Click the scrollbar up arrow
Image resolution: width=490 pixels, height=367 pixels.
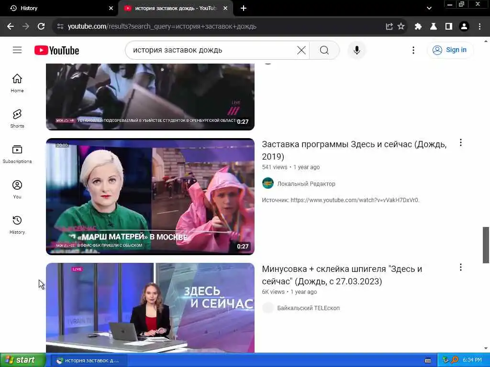pos(486,41)
